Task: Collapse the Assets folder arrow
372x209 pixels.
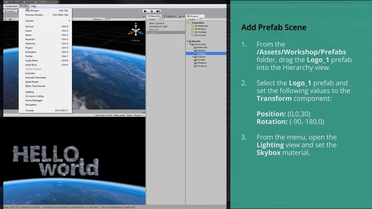Action: click(x=187, y=41)
